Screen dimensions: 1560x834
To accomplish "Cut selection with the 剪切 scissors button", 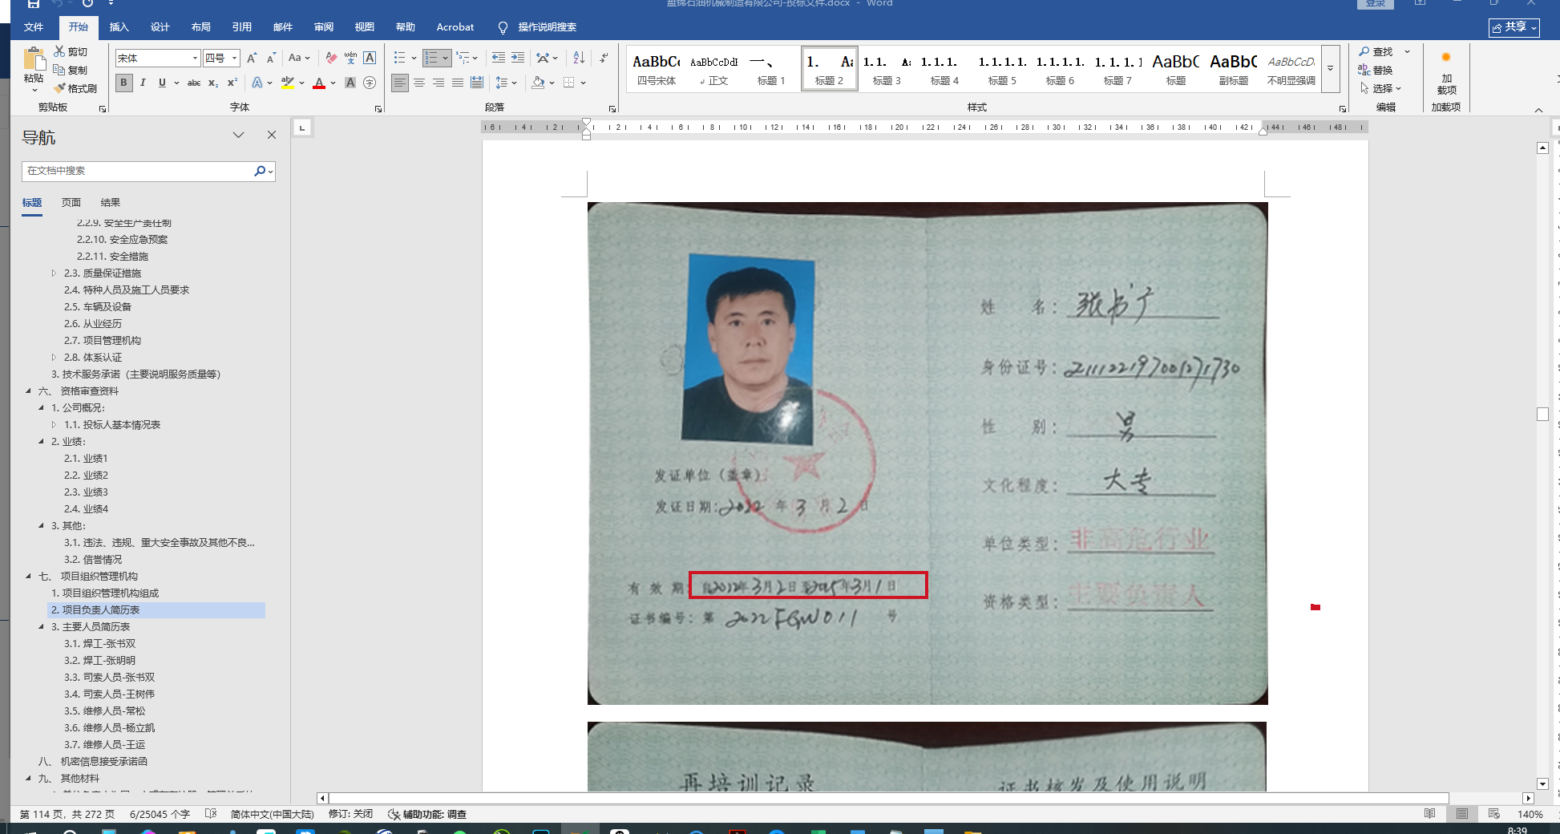I will (x=71, y=52).
